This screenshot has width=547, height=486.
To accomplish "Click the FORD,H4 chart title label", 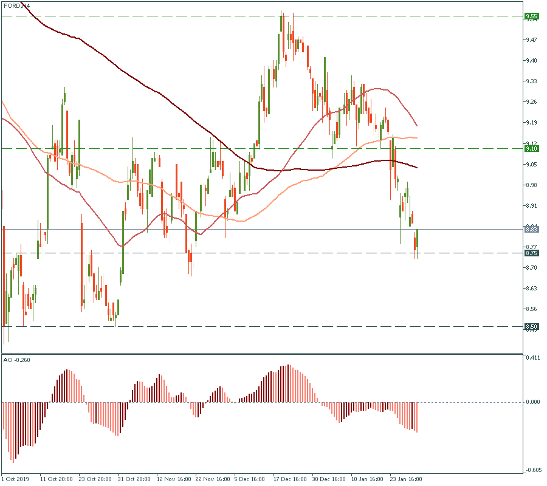I will coord(17,5).
